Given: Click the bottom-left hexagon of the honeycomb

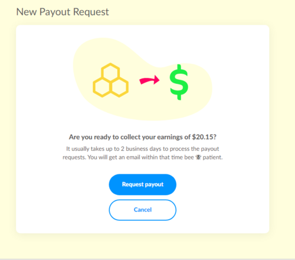Looking at the screenshot, I should coord(101,87).
